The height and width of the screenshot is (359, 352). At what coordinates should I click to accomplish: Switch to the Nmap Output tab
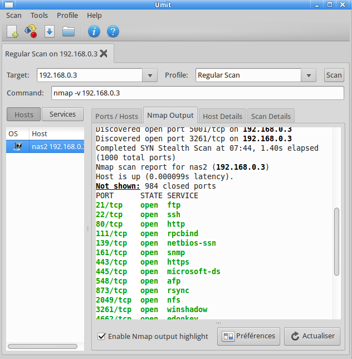point(170,116)
